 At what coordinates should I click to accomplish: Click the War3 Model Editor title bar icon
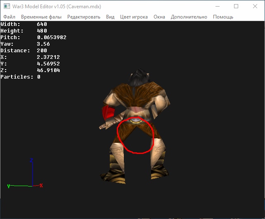7,7
